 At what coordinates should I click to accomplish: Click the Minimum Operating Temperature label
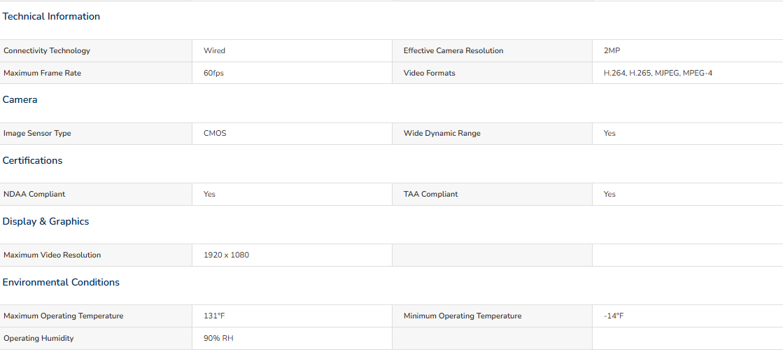(x=463, y=316)
